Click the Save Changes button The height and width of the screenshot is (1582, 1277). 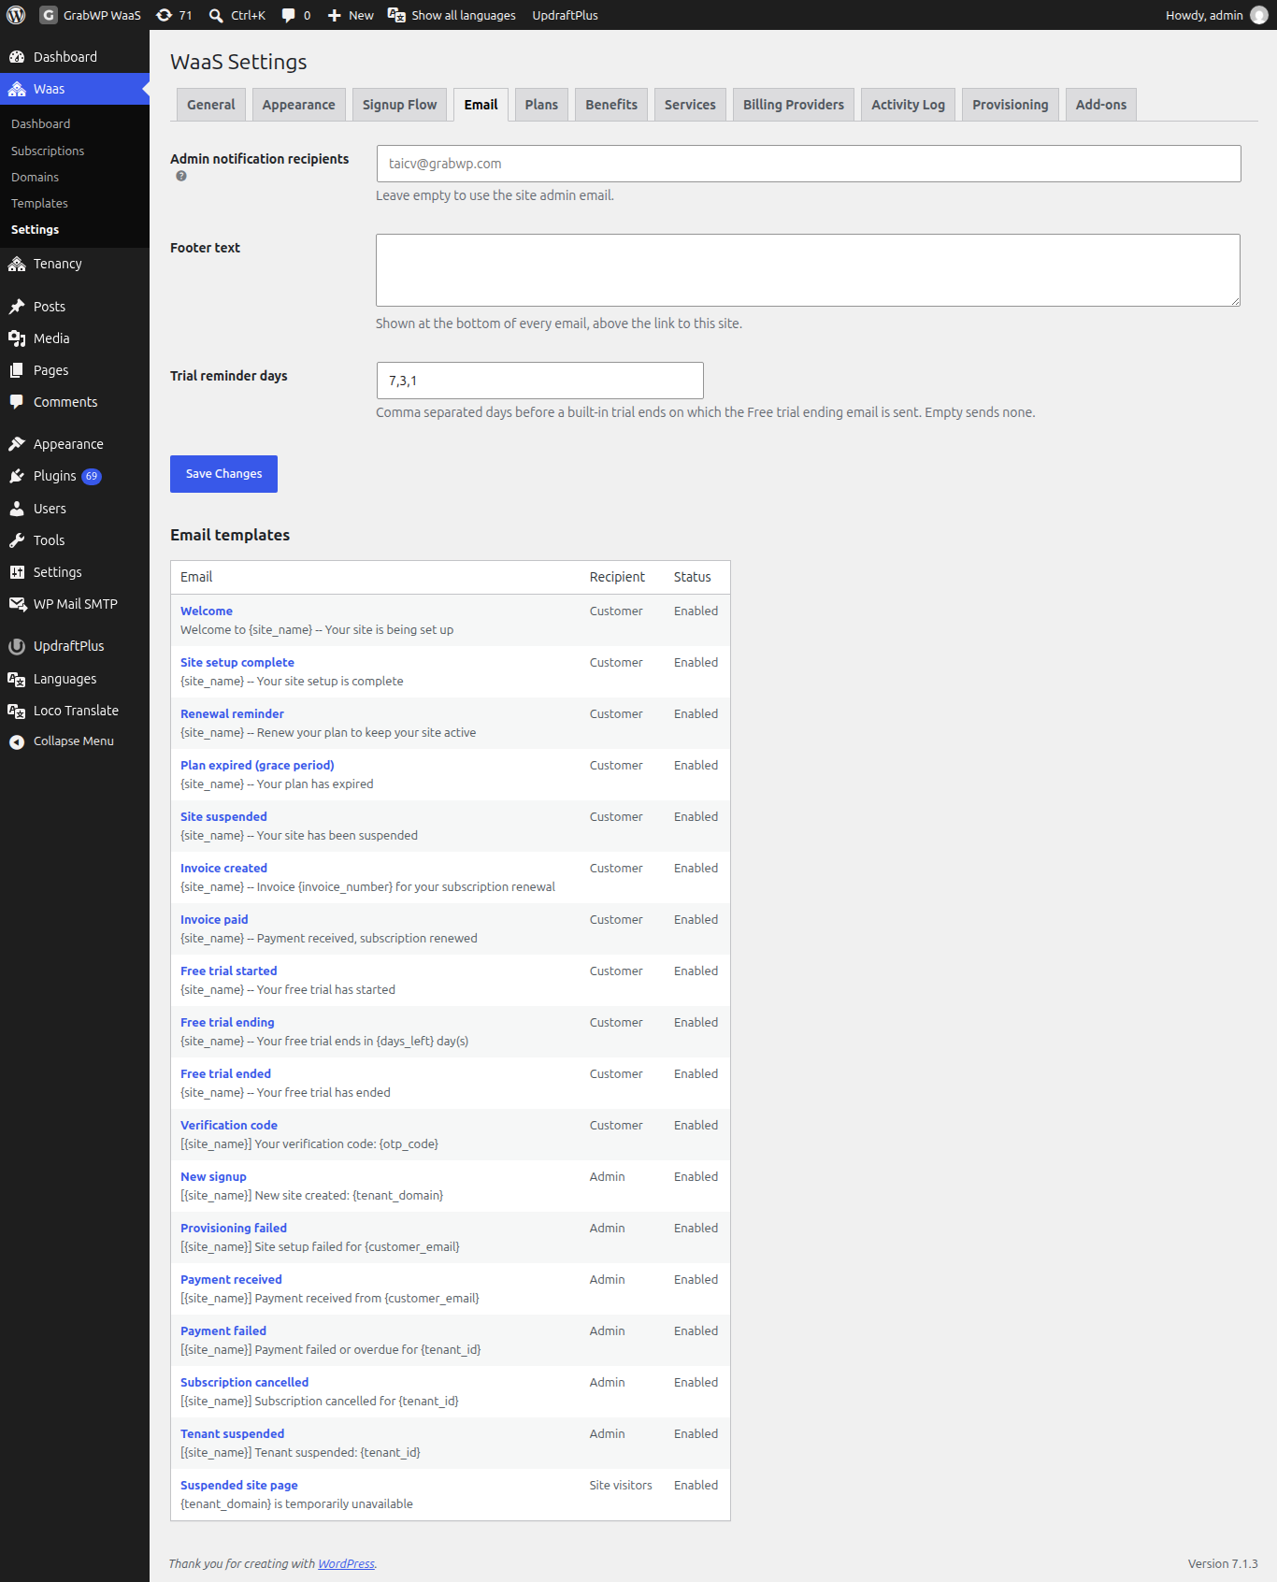click(223, 474)
